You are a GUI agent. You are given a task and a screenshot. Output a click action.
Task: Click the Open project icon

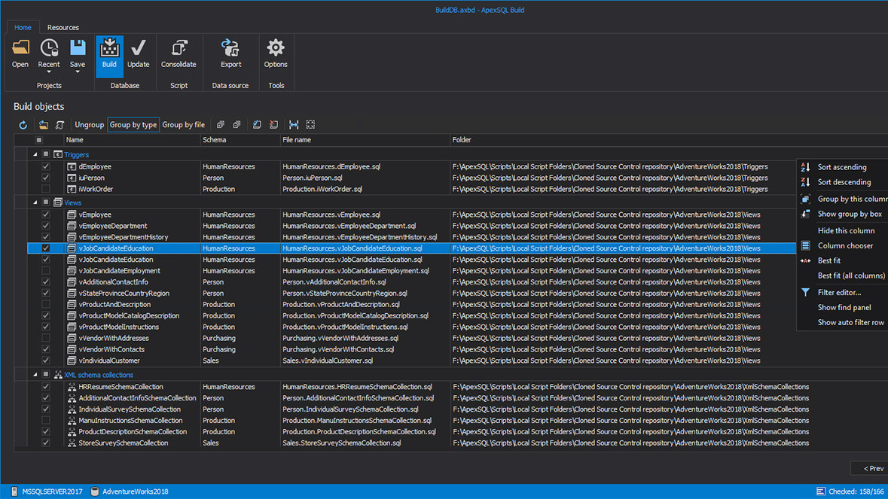pyautogui.click(x=20, y=48)
